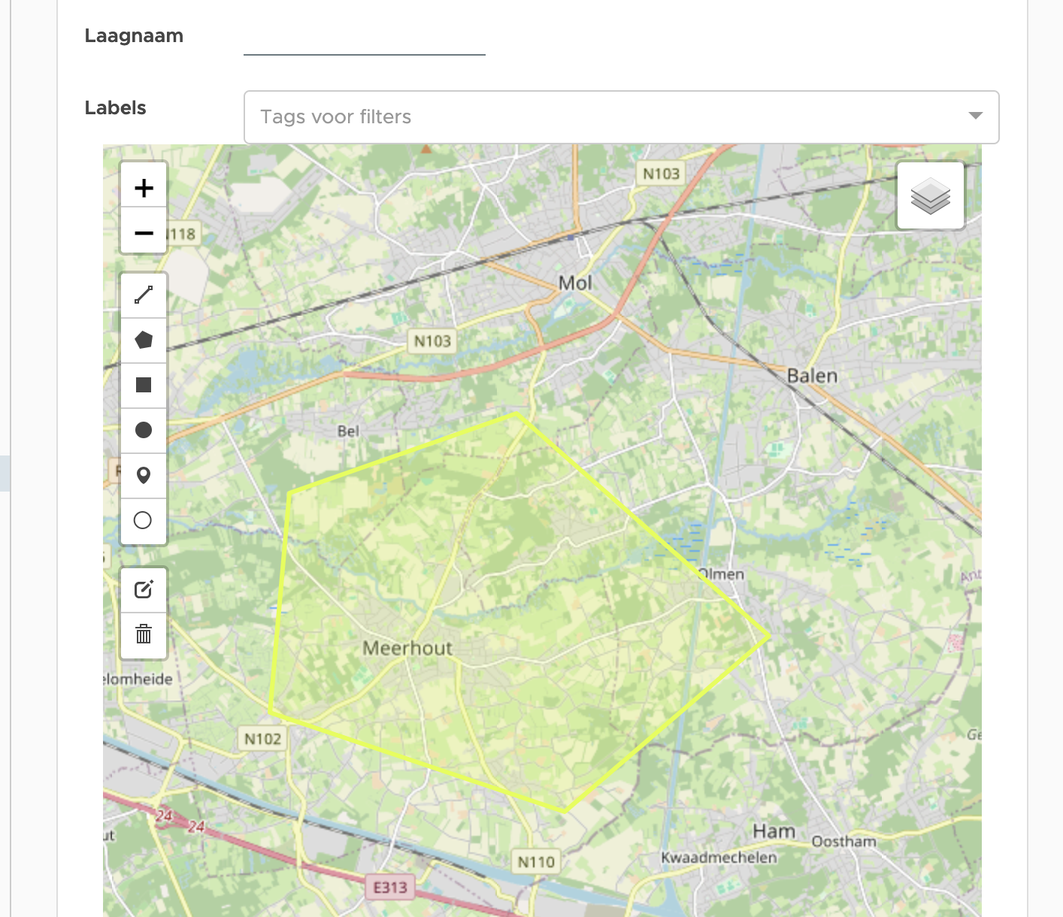This screenshot has width=1063, height=917.
Task: Open the map layers switcher
Action: (x=931, y=195)
